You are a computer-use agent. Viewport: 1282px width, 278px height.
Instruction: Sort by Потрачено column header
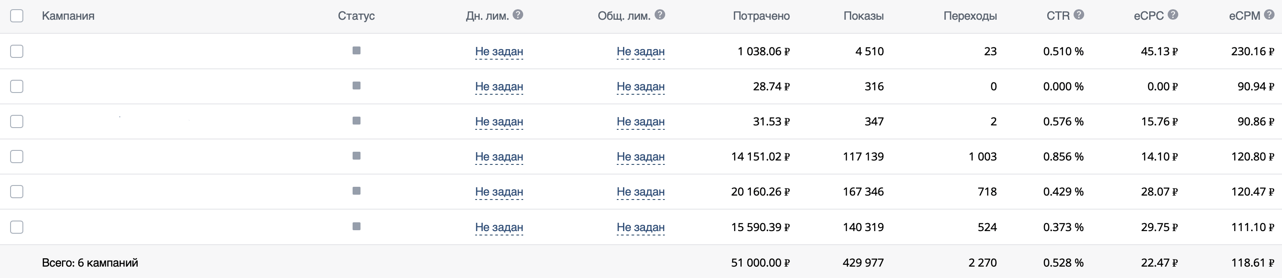click(761, 16)
